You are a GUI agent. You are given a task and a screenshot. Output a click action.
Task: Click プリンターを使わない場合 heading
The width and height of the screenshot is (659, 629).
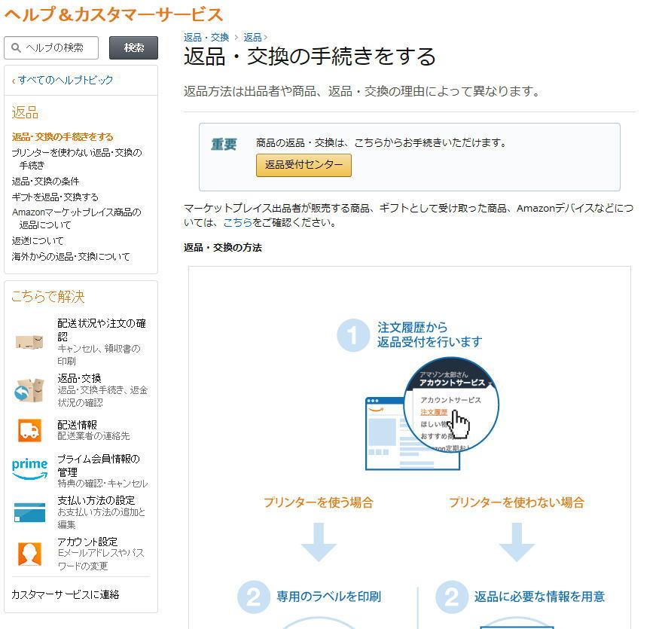tap(517, 502)
